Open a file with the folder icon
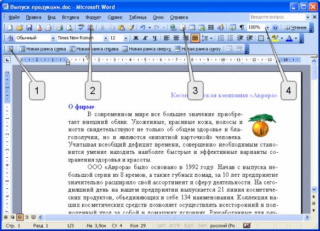The width and height of the screenshot is (320, 231). pyautogui.click(x=20, y=27)
